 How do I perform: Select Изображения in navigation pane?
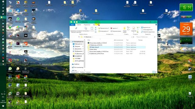(x=78, y=51)
